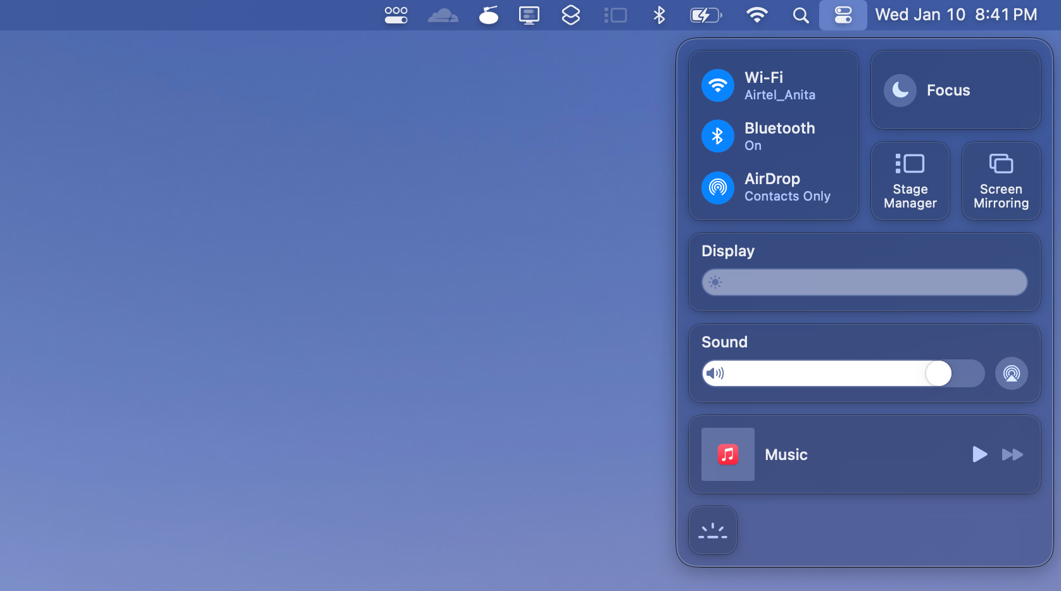
Task: Click the Music app icon
Action: (727, 454)
